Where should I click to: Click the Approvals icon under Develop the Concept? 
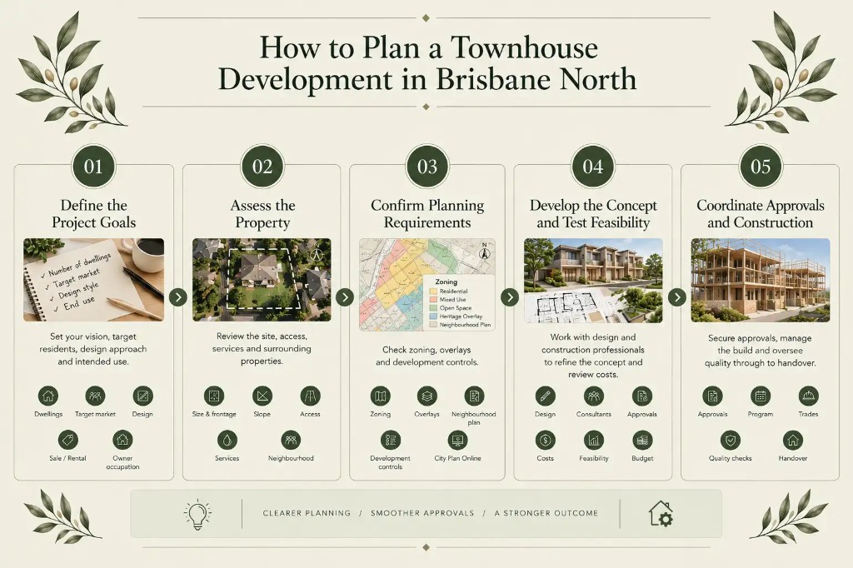point(642,396)
